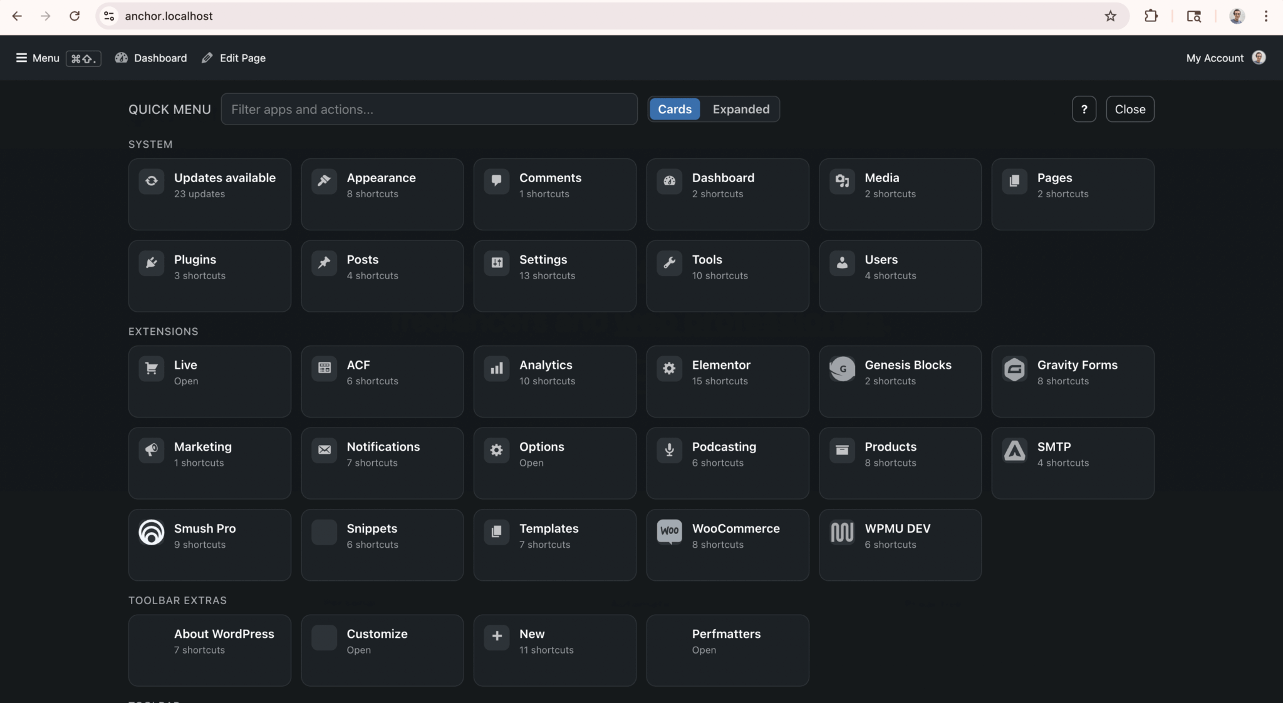Click the Products archive box icon
The height and width of the screenshot is (703, 1283).
(842, 450)
